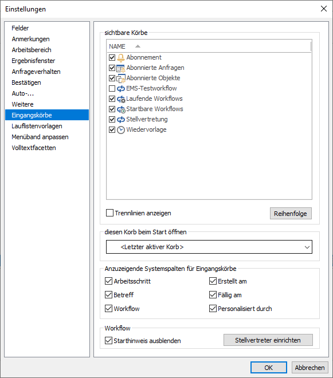Click the Reihenfolge button

pyautogui.click(x=291, y=214)
